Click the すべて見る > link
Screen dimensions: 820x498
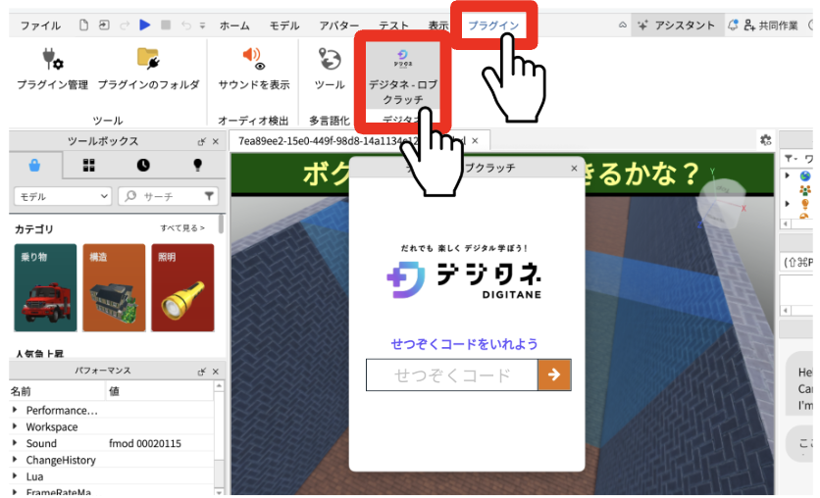(182, 227)
